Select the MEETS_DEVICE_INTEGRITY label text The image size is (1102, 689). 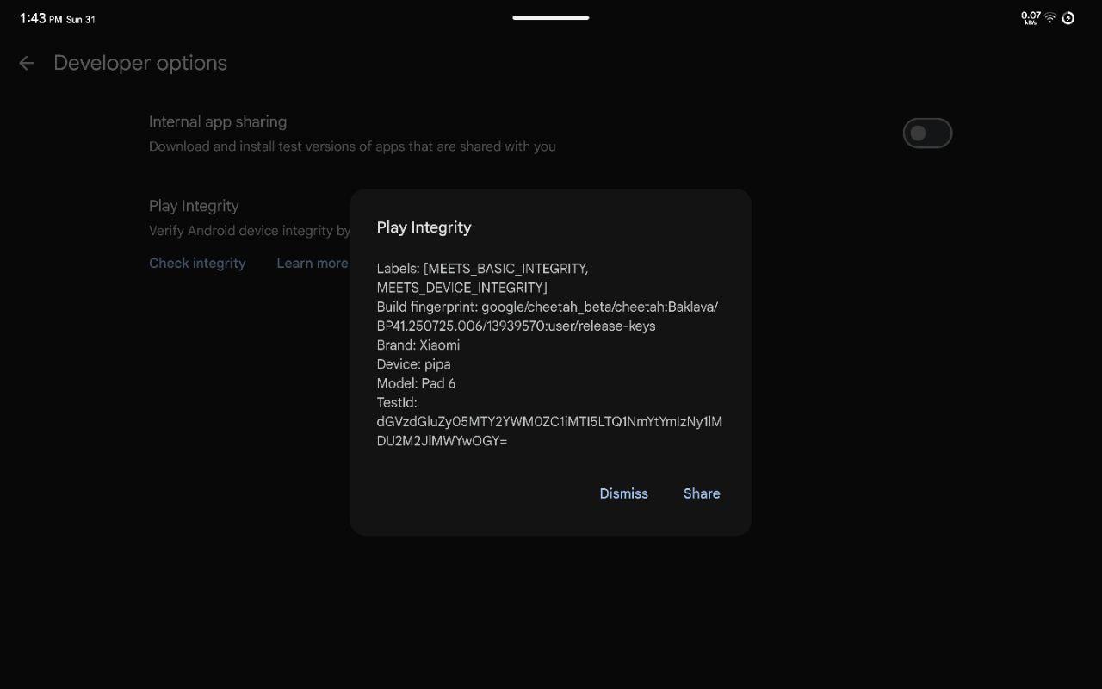click(460, 288)
